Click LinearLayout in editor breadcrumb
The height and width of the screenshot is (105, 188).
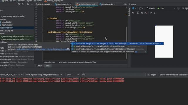click(x=50, y=62)
